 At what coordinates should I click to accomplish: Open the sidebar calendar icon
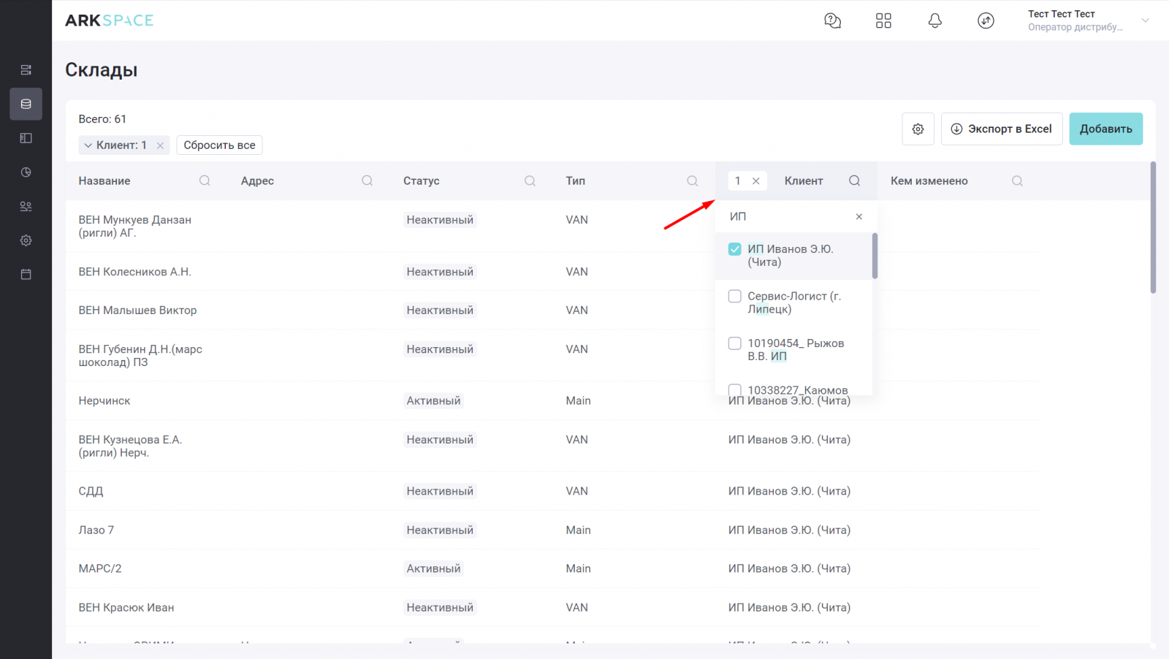(x=26, y=275)
